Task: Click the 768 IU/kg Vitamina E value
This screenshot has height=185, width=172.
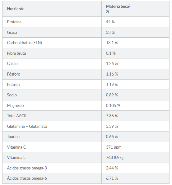Action: point(115,158)
